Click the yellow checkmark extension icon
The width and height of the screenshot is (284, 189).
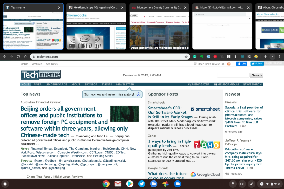coord(256,57)
